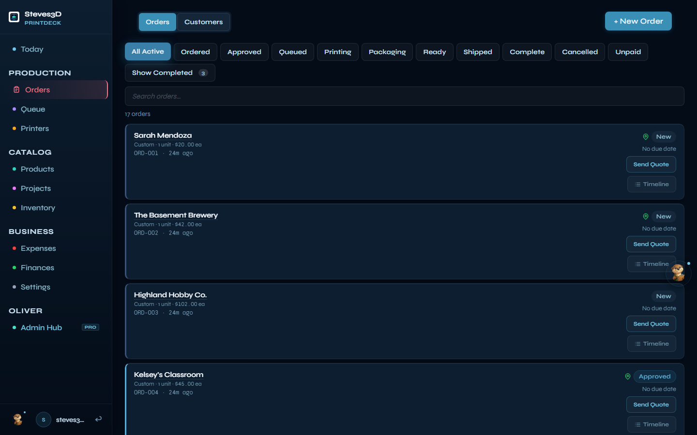Switch to the Customers tab
Image resolution: width=697 pixels, height=435 pixels.
click(203, 22)
